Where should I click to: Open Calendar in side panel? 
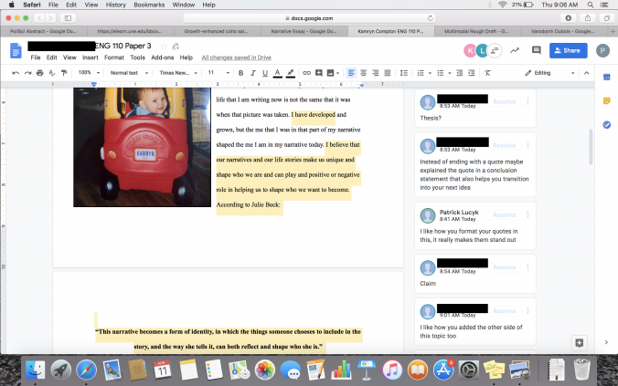[606, 78]
